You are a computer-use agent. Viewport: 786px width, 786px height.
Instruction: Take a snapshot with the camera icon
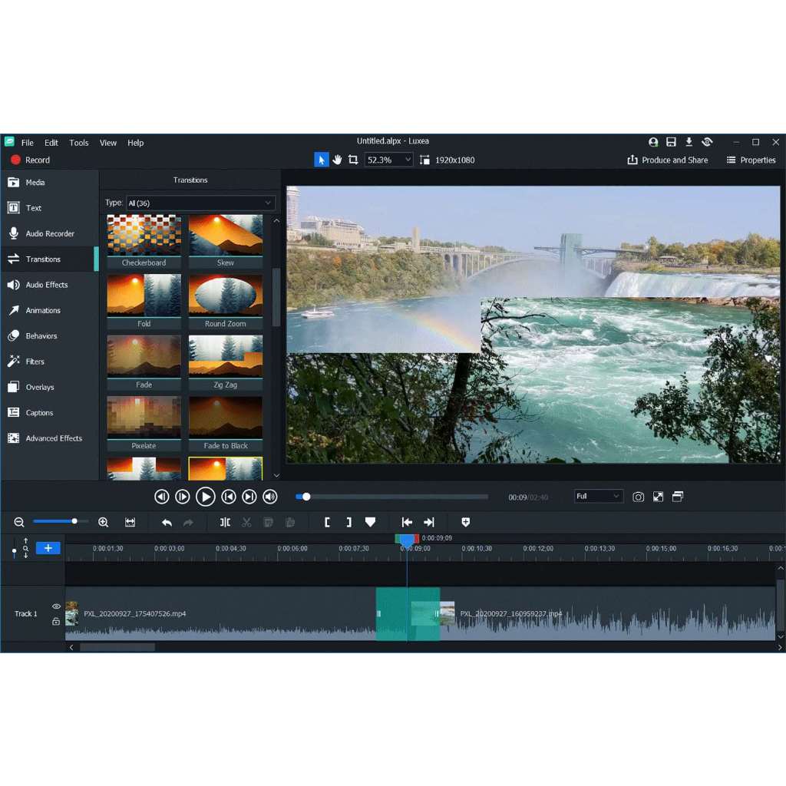pyautogui.click(x=638, y=497)
